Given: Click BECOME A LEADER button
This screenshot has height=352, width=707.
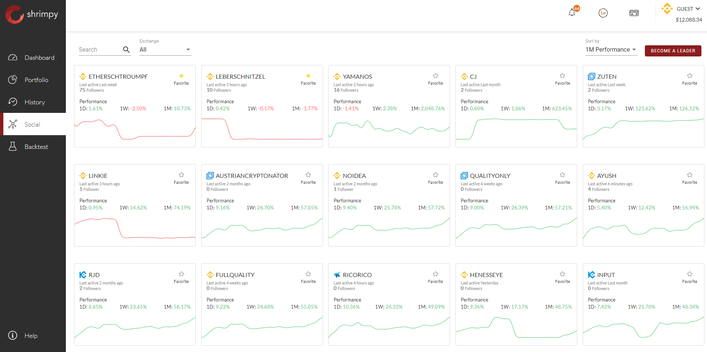Looking at the screenshot, I should (x=673, y=51).
